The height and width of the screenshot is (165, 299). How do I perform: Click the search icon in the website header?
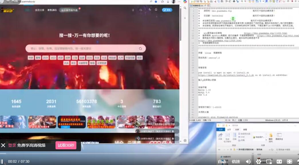[141, 10]
